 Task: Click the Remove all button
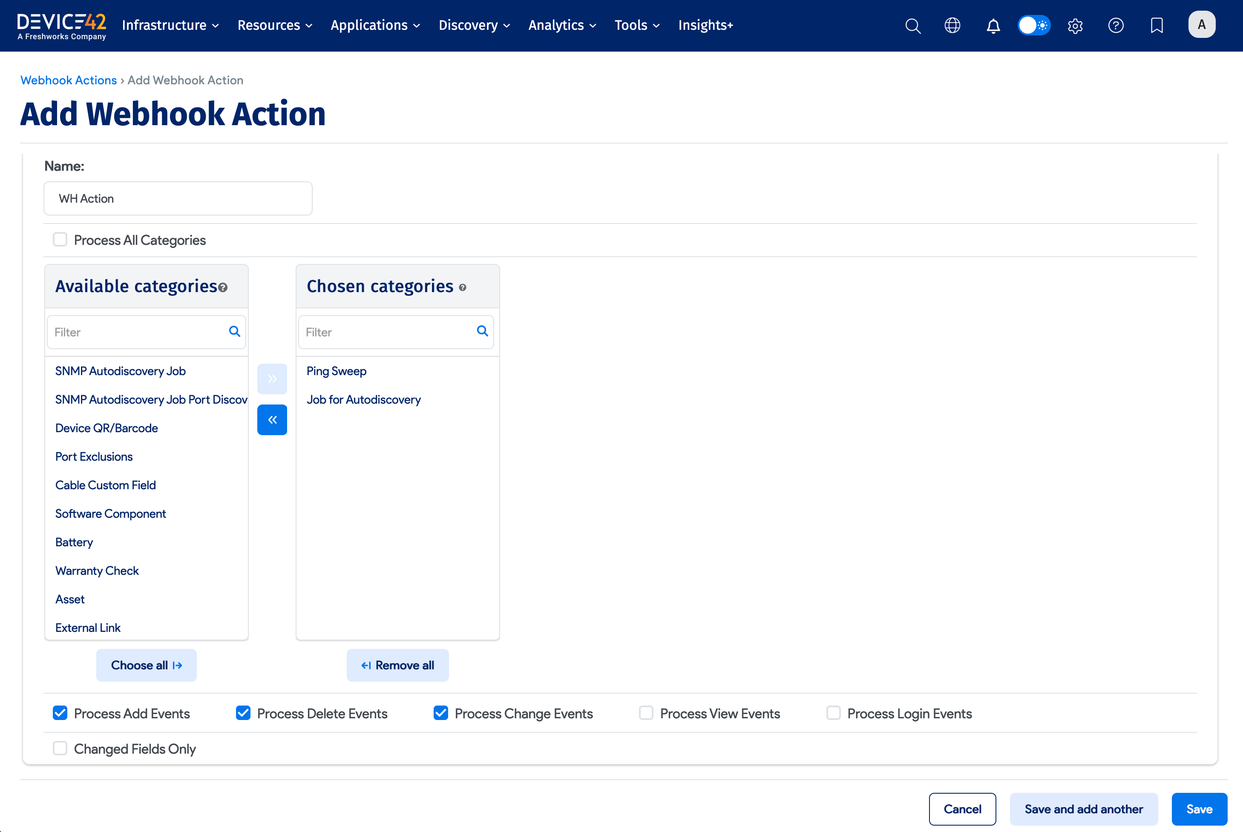tap(397, 666)
